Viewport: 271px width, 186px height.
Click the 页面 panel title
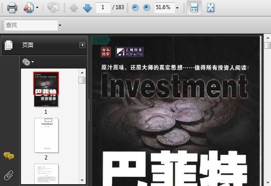pos(28,45)
